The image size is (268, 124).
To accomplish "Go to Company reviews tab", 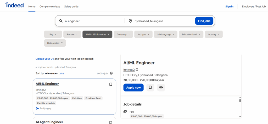I will click(x=50, y=7).
